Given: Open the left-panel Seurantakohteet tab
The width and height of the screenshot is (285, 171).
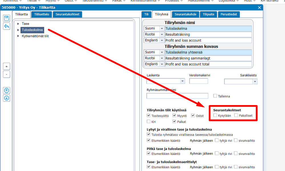Looking at the screenshot, I should pos(67,14).
